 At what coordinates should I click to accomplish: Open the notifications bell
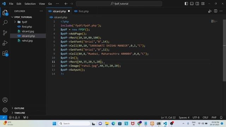[x=221, y=117]
